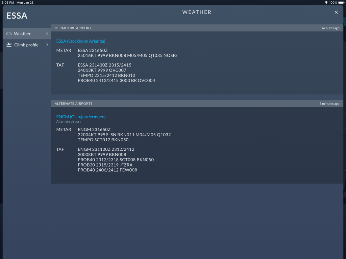Open the ESSA airport title in the sidebar header
The image size is (346, 259).
pyautogui.click(x=17, y=16)
